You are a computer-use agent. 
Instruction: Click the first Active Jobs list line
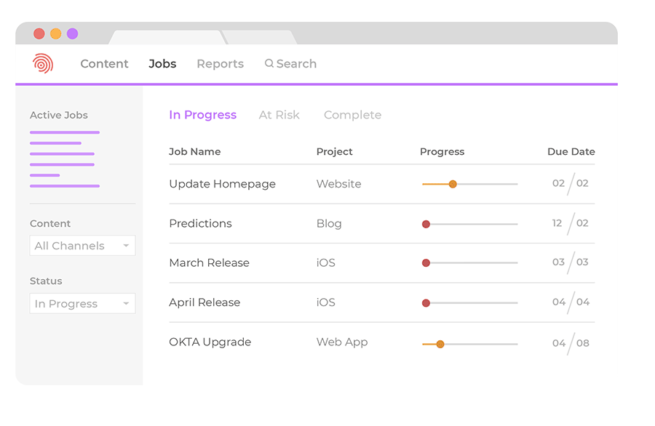(x=64, y=132)
